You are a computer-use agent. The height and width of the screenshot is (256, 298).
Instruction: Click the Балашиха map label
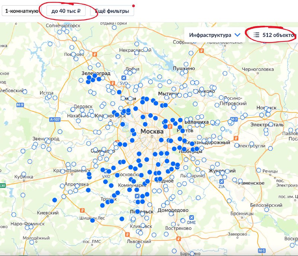coord(197,122)
